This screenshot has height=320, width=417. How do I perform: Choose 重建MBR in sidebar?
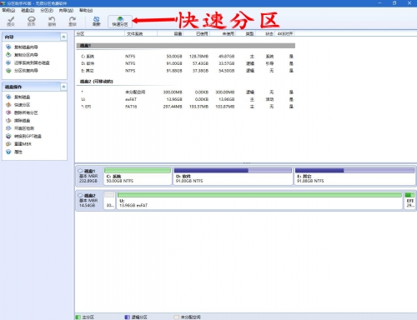point(18,144)
